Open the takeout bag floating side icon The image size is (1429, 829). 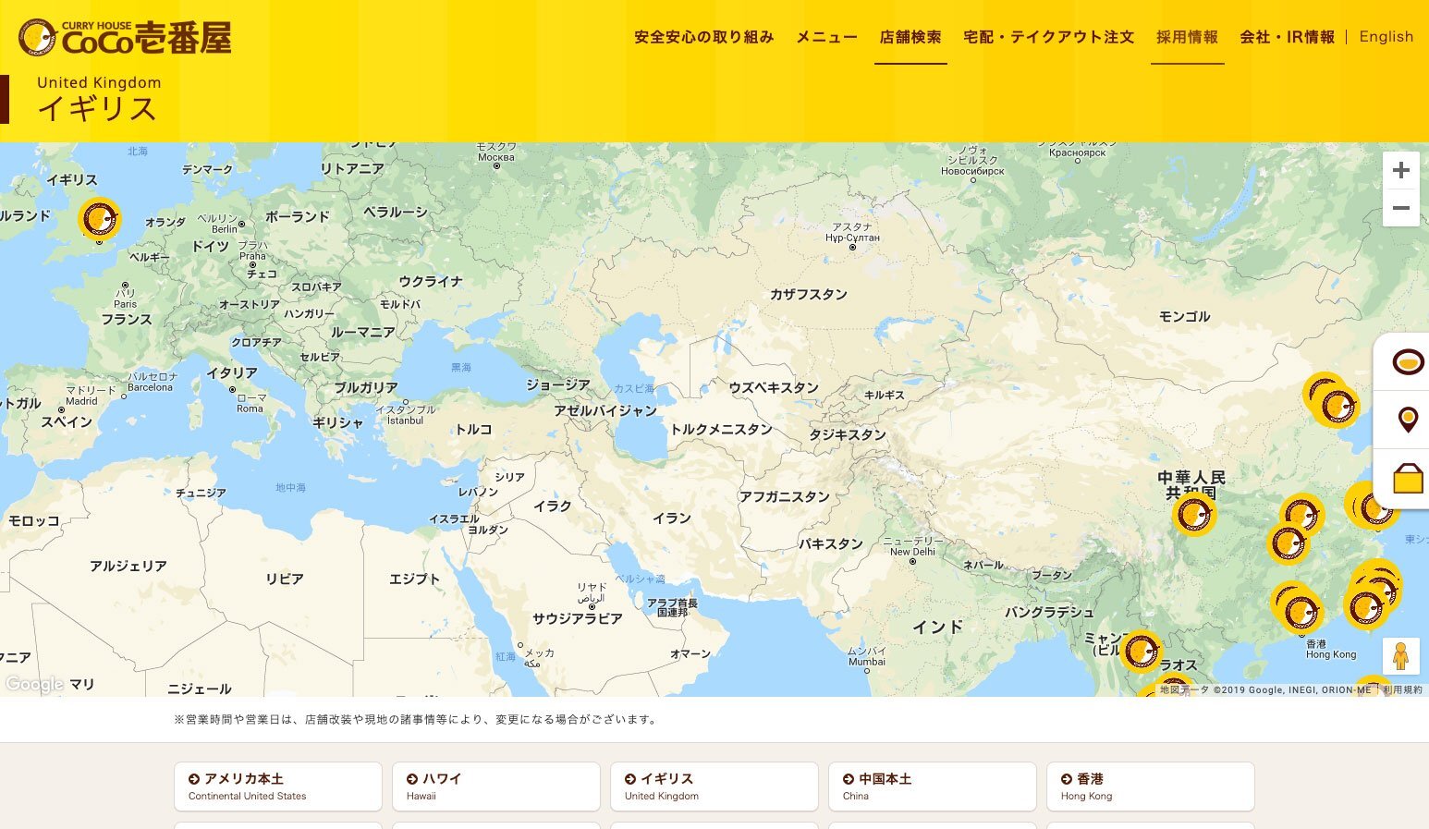tap(1408, 479)
